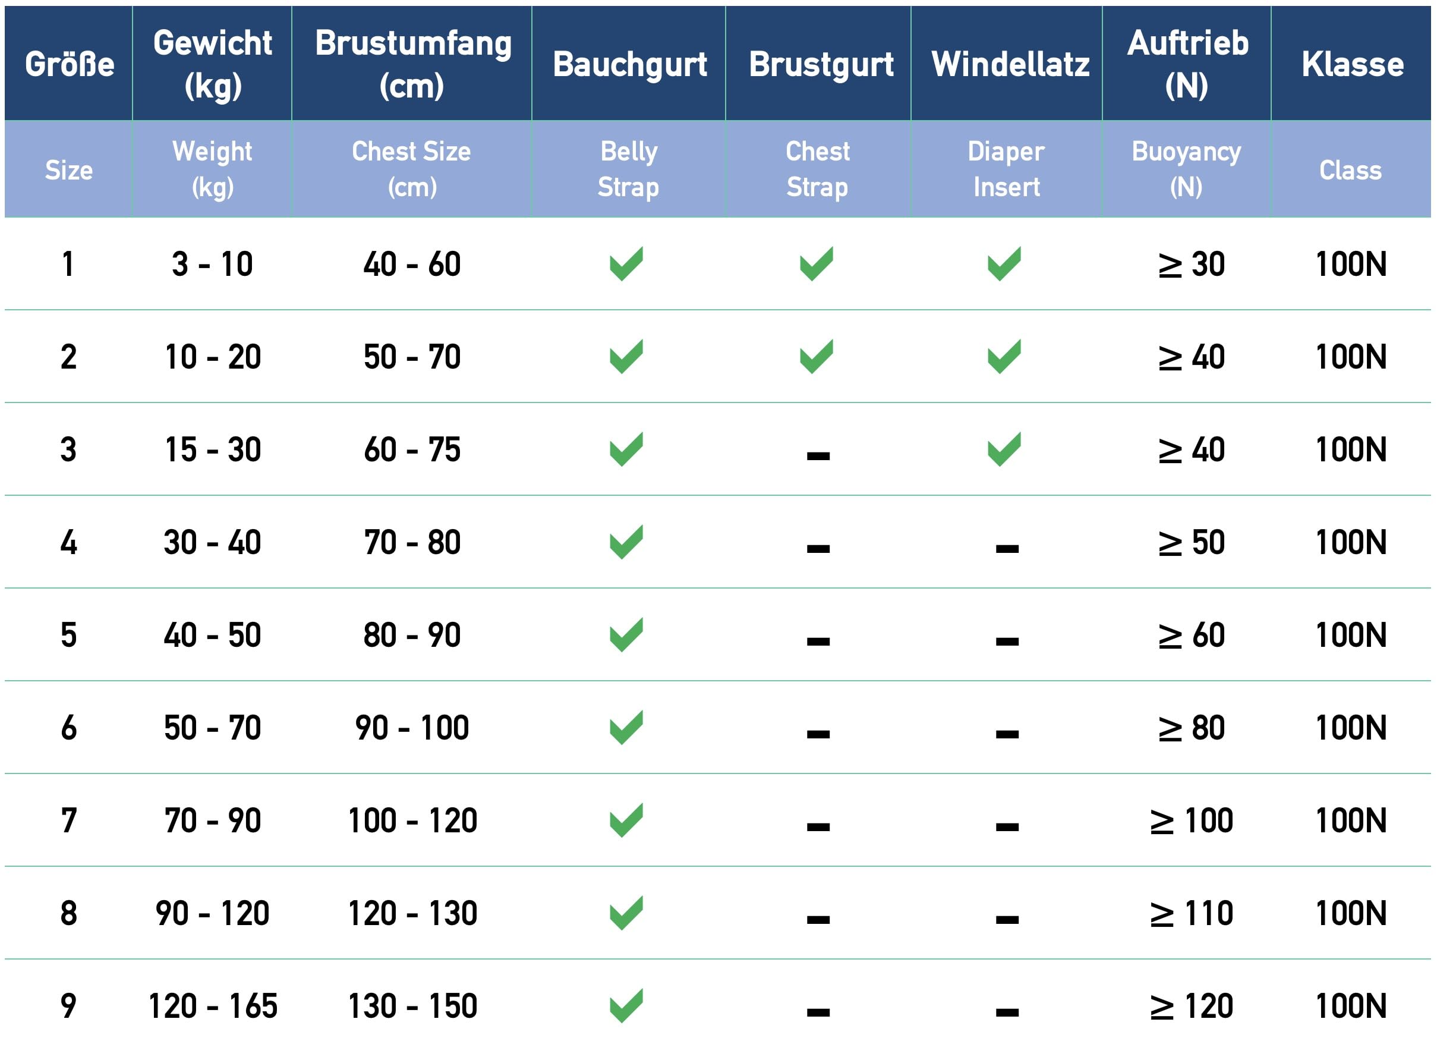Select chest size 90 - 100 cell

(412, 728)
